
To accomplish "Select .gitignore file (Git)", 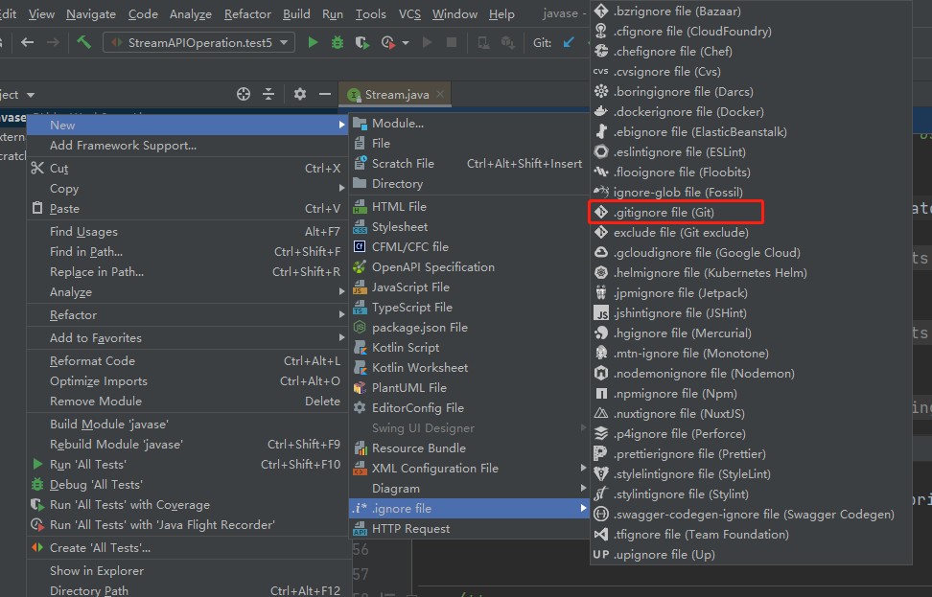I will pyautogui.click(x=751, y=212).
